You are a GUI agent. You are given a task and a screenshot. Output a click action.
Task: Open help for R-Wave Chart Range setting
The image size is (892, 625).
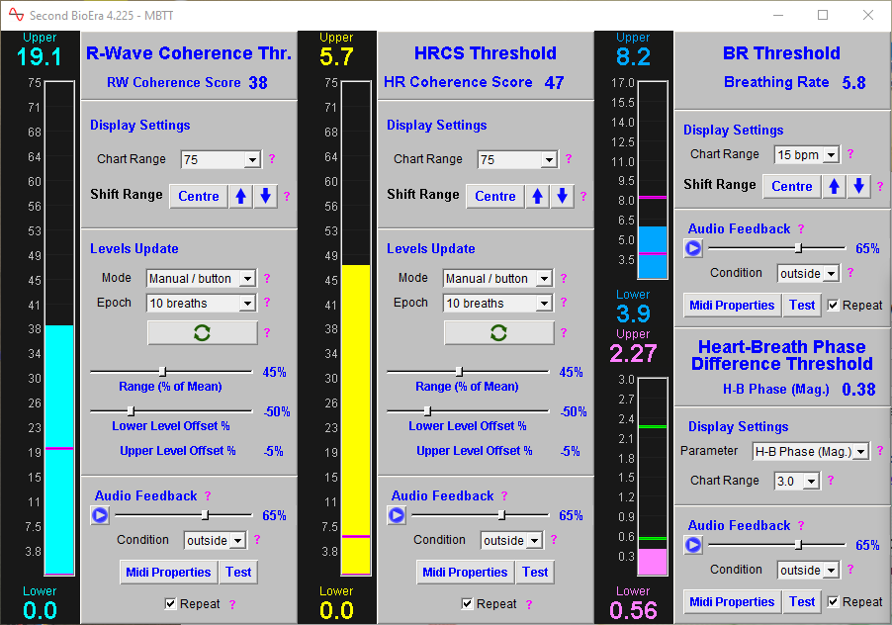270,159
